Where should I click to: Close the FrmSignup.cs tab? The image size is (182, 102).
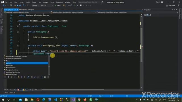point(17,10)
